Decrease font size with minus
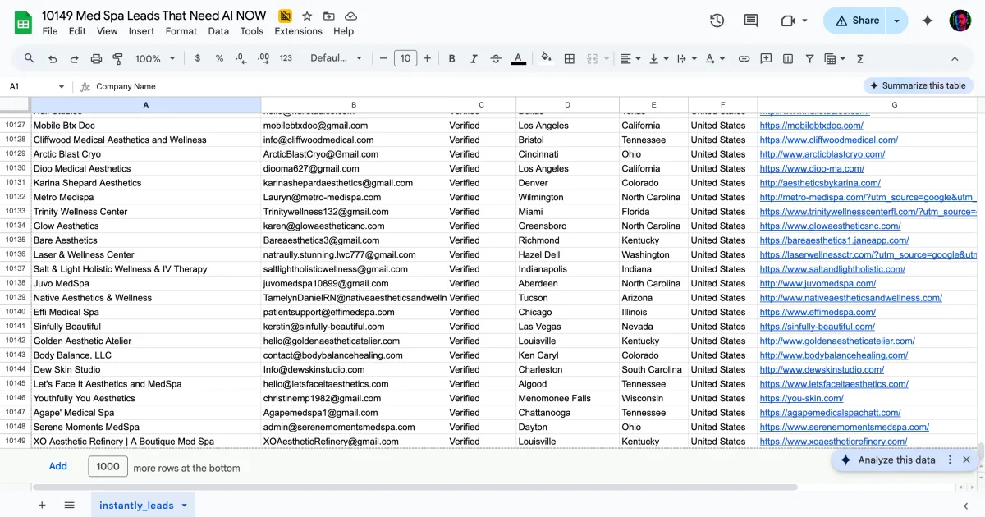The image size is (985, 517). point(383,58)
